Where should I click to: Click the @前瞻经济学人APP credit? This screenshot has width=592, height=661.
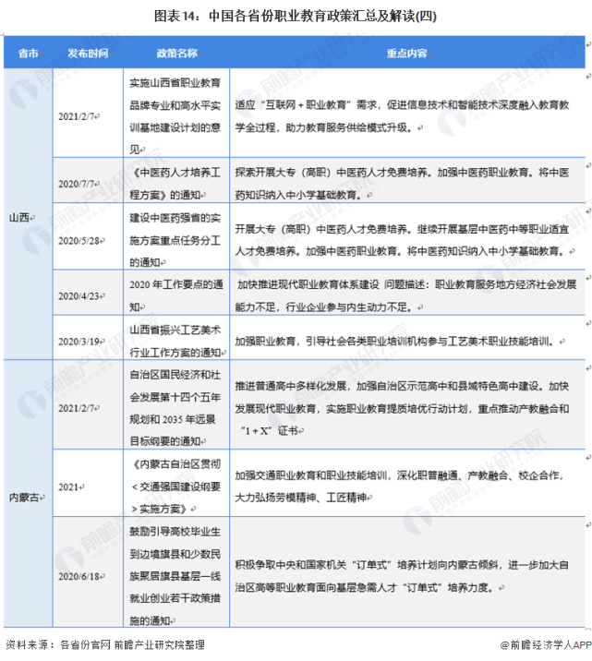[x=546, y=644]
